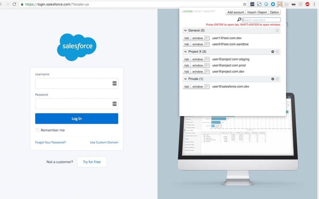
Task: Click password manager dots icon in Username field
Action: (115, 83)
